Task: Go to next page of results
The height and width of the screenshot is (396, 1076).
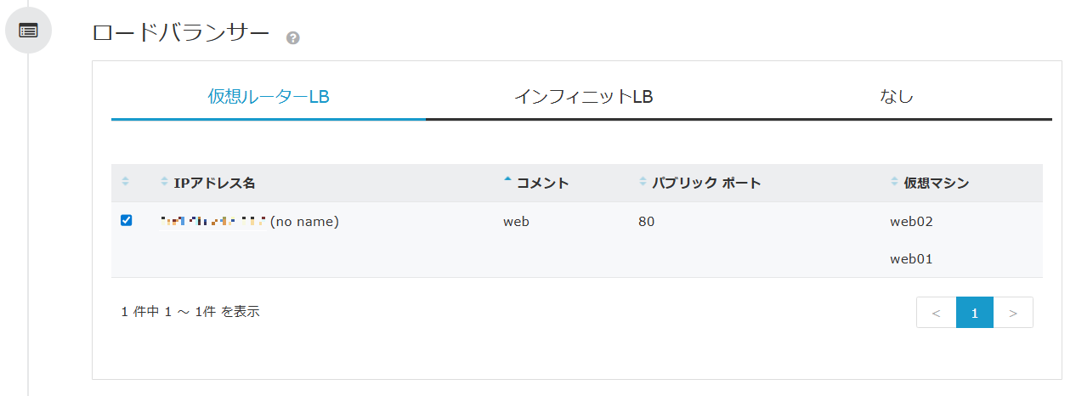Action: click(1013, 313)
